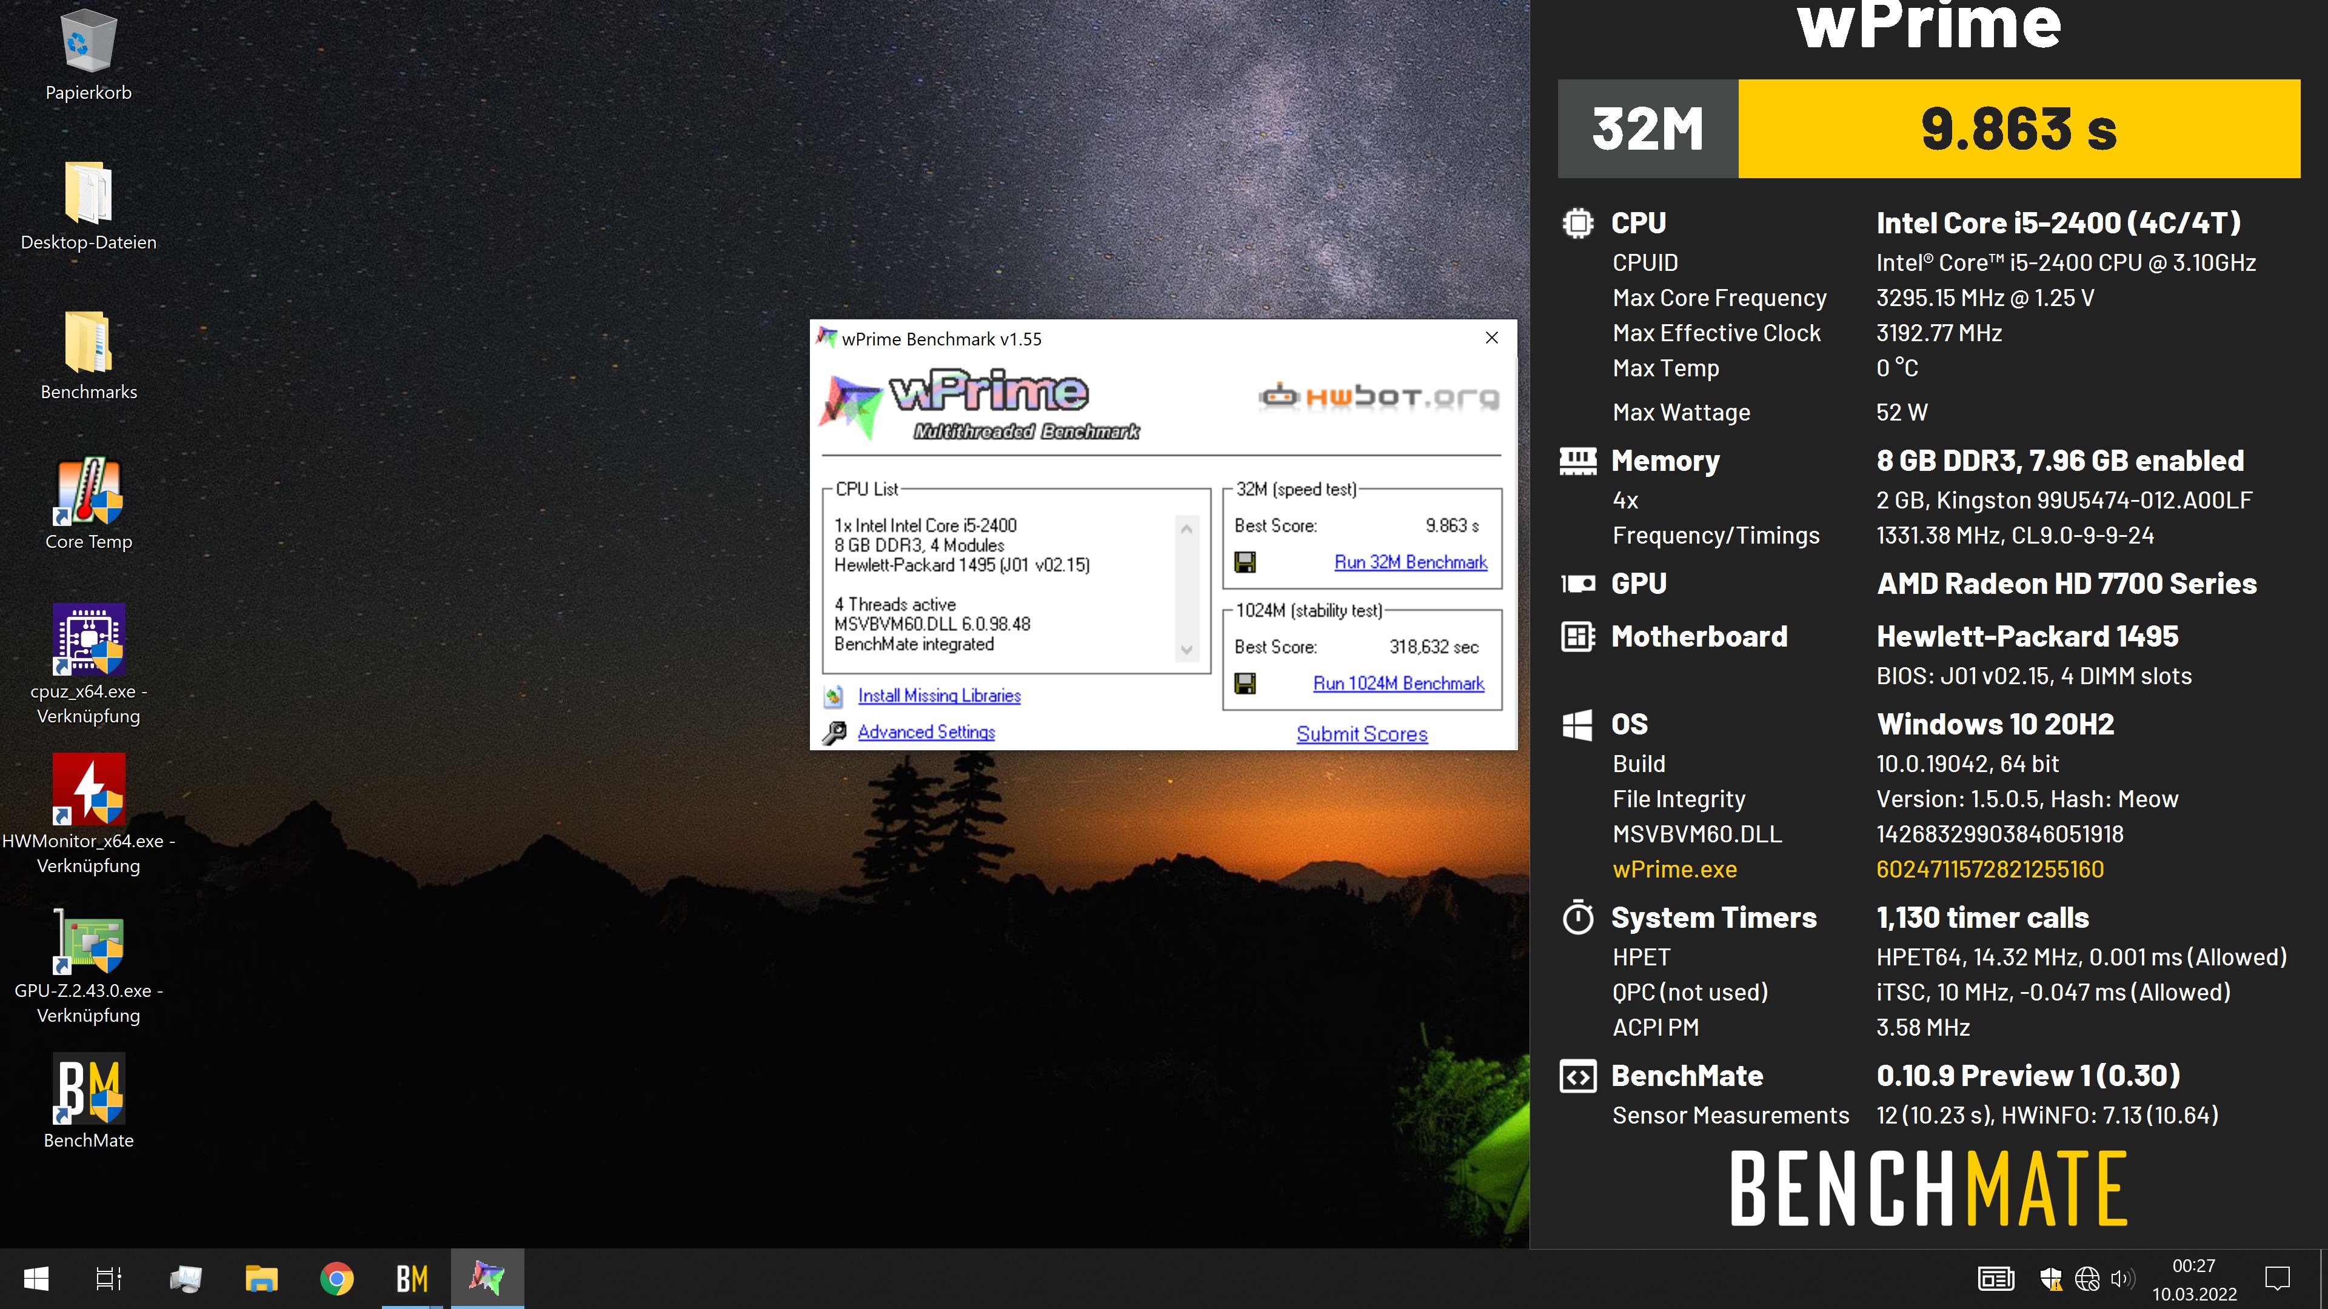Viewport: 2328px width, 1309px height.
Task: Click the wPrime.exe hash line in BenchMate
Action: coord(1858,870)
